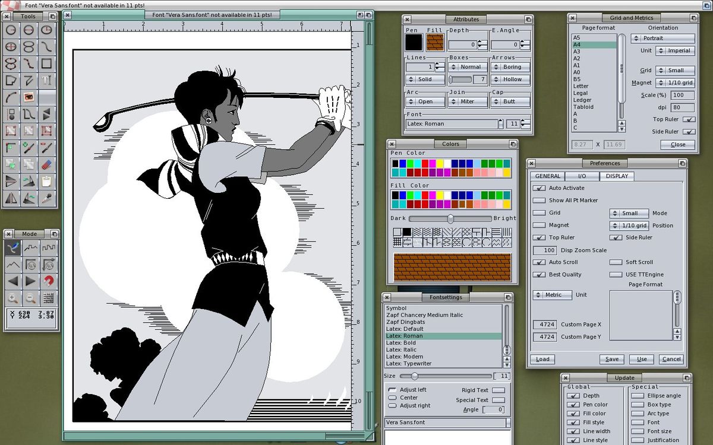Switch to the I/O preferences tab
The height and width of the screenshot is (445, 713).
pos(581,176)
